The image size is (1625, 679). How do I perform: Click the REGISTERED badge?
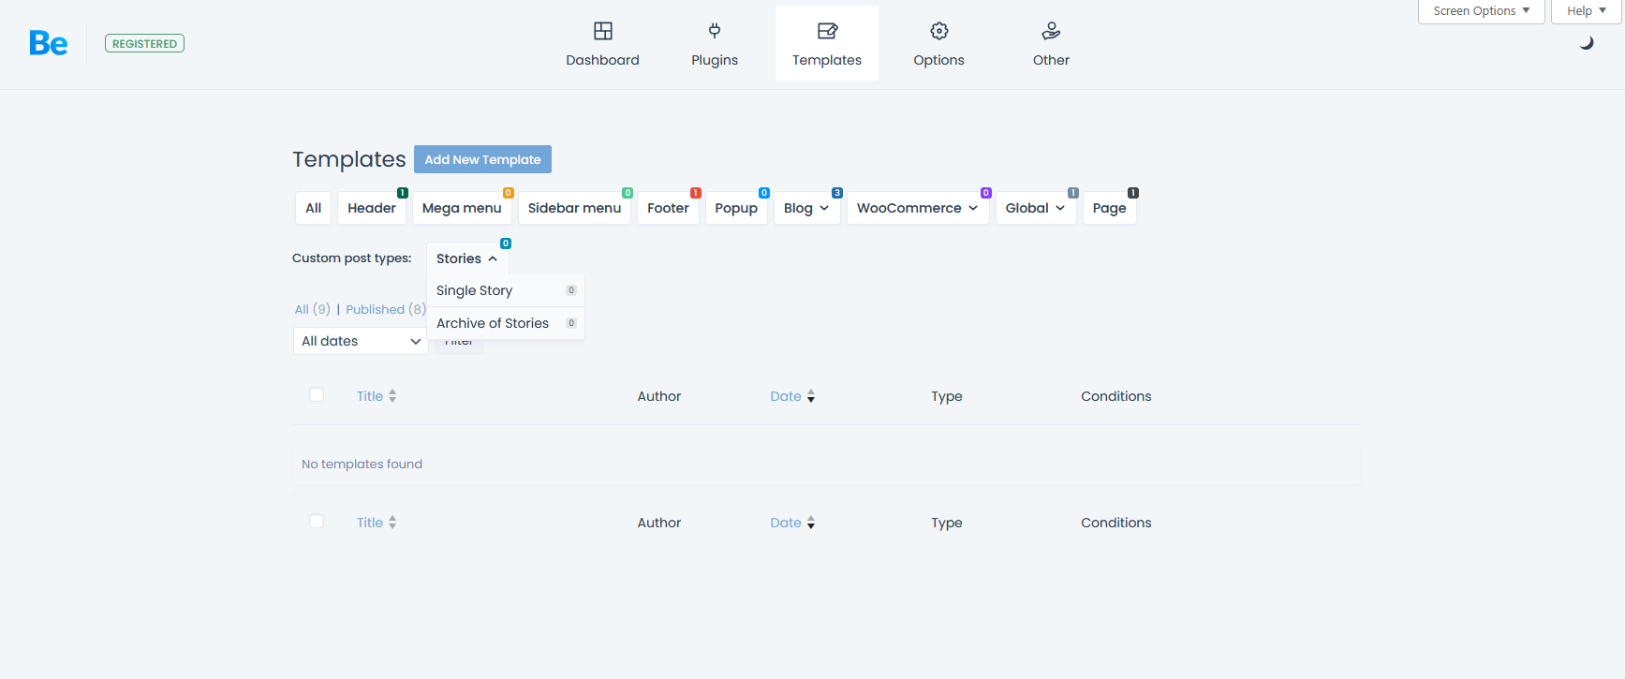tap(144, 43)
